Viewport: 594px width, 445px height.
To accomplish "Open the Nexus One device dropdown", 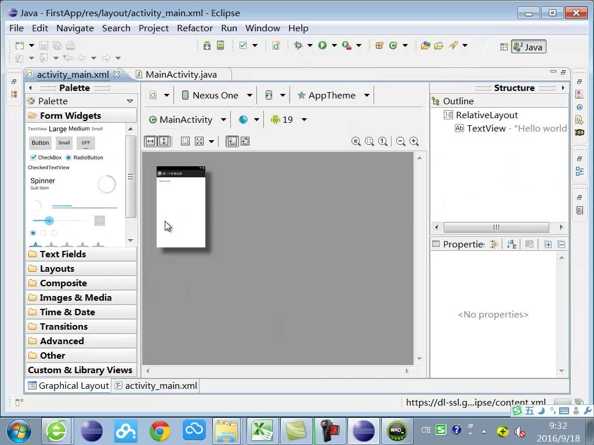I will pyautogui.click(x=217, y=96).
